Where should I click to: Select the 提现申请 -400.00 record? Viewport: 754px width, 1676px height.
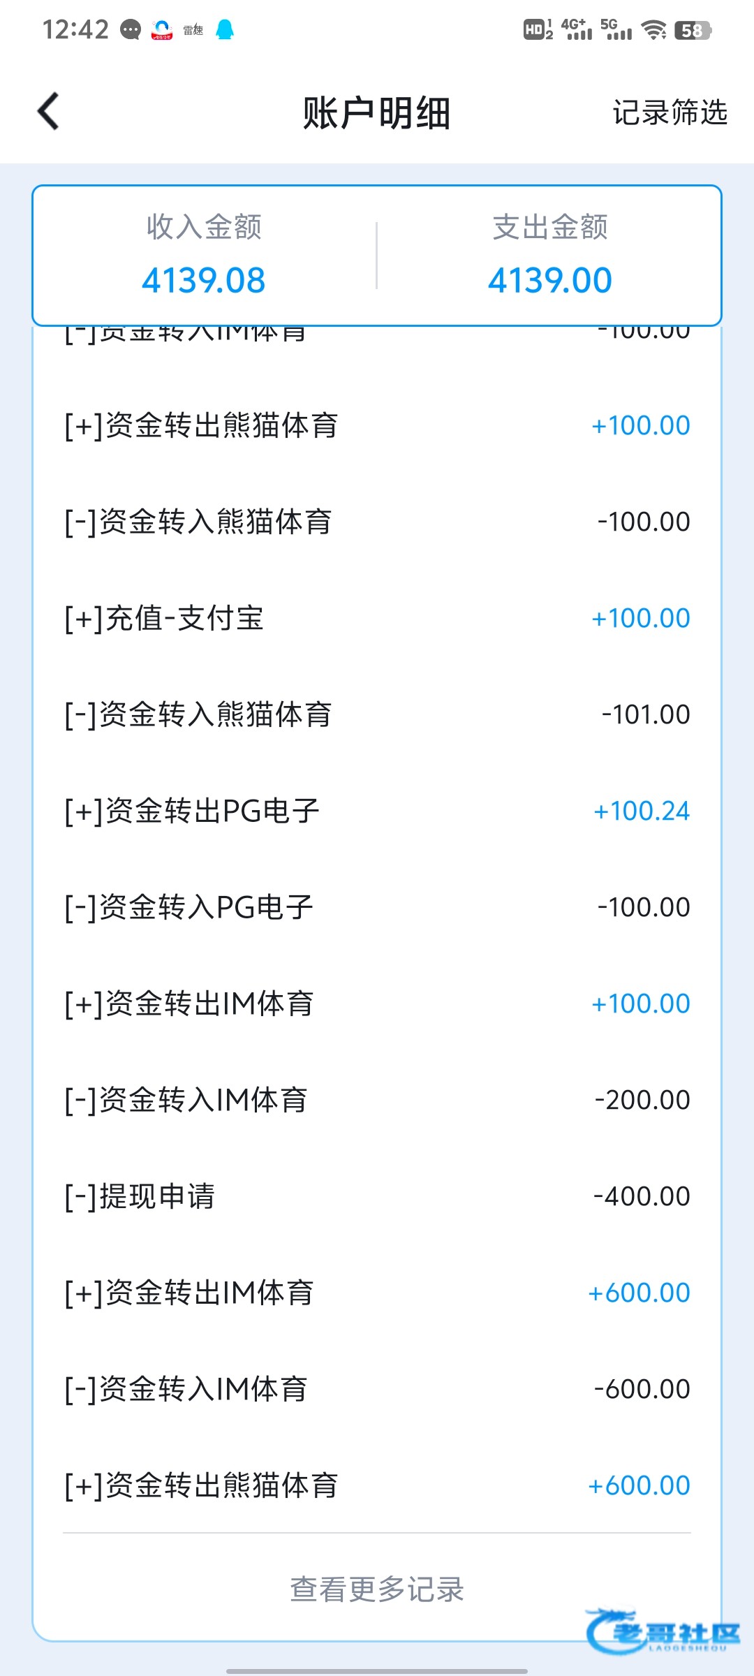377,1196
